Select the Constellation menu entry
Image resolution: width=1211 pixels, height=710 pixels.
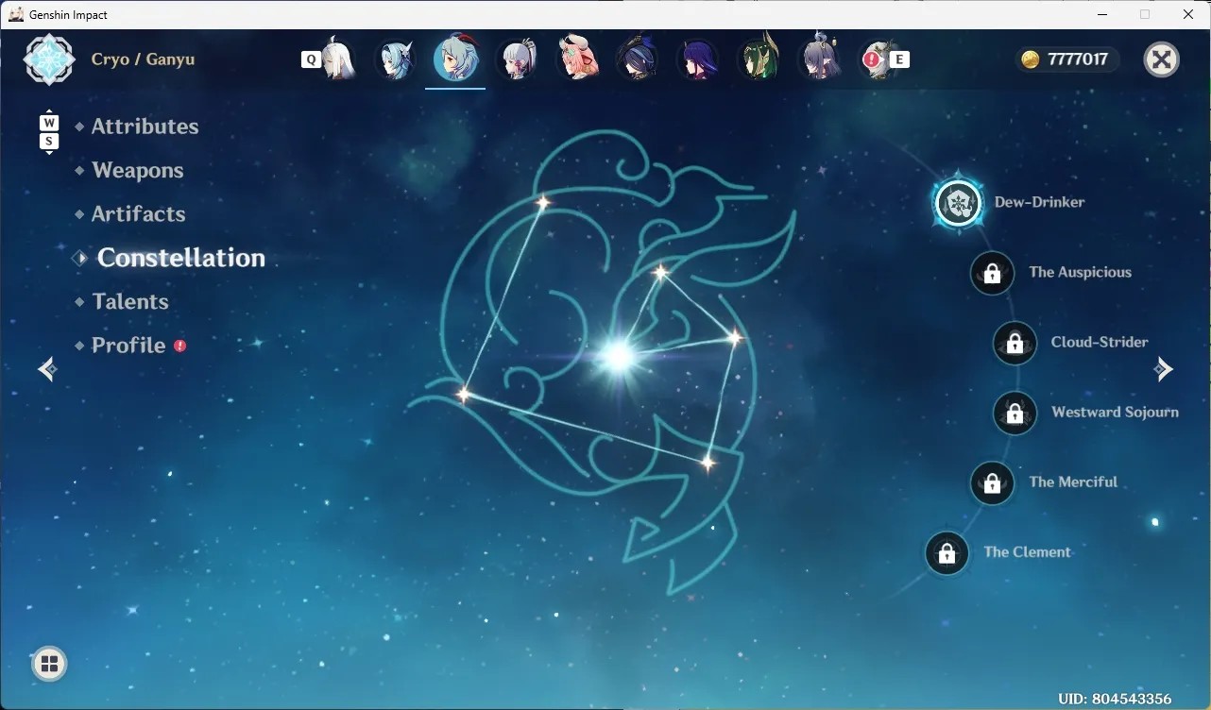(181, 258)
